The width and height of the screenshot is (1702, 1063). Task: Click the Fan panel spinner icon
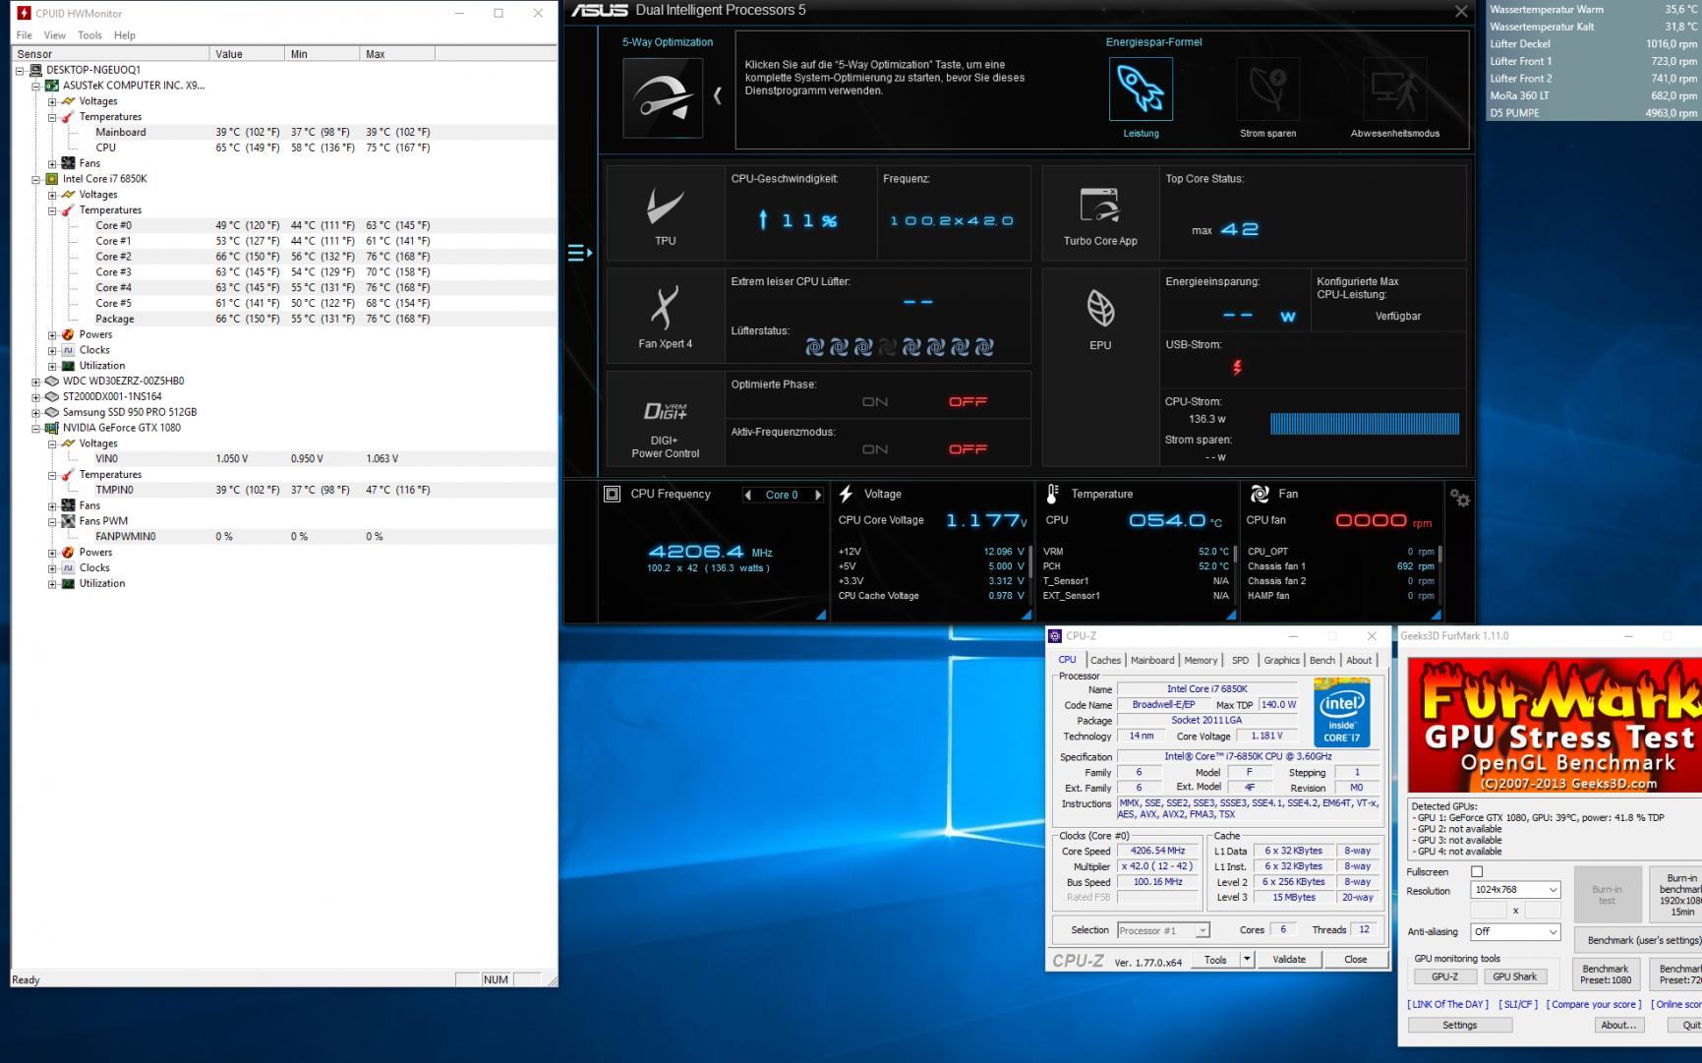click(x=1260, y=494)
